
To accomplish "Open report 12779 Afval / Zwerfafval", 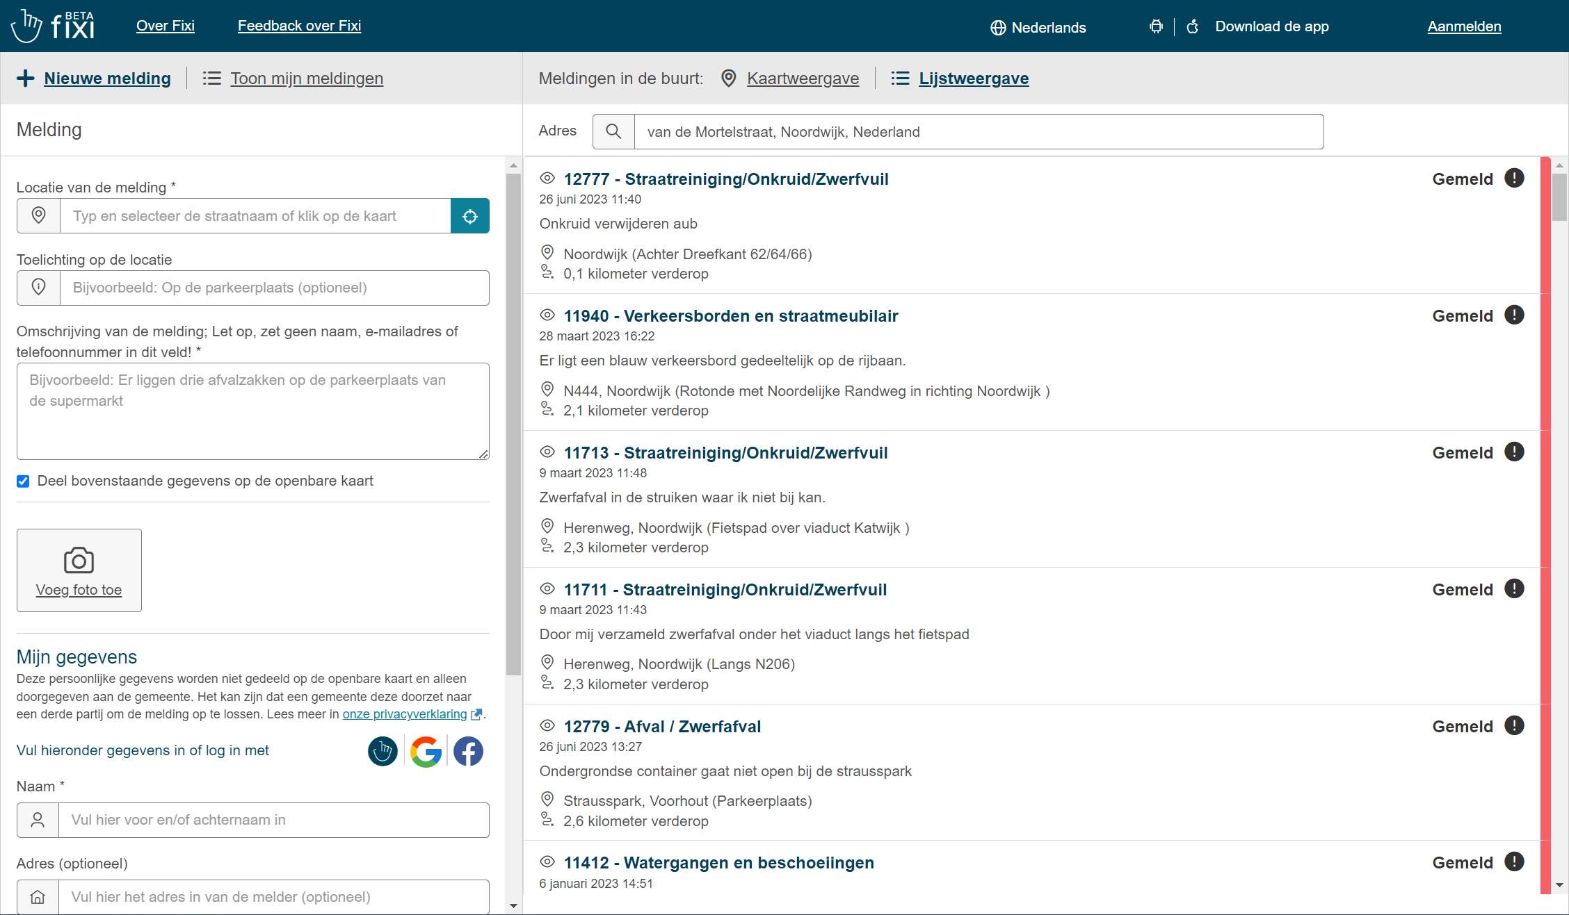I will [x=662, y=726].
